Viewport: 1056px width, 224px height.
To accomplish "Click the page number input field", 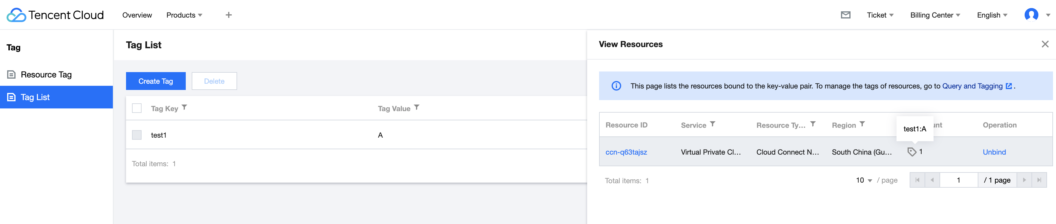I will point(958,180).
